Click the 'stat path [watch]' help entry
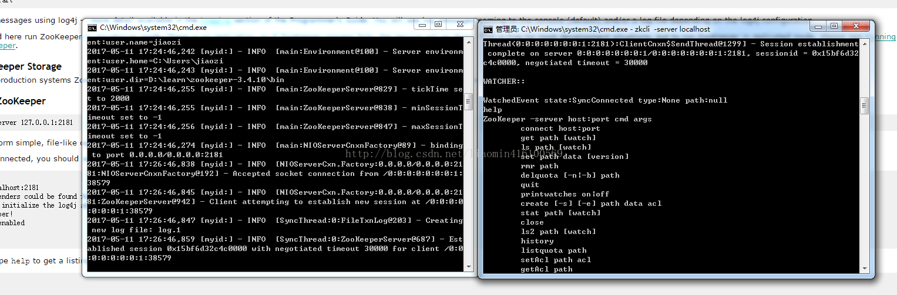Screen dimensions: 897x295 coord(560,213)
